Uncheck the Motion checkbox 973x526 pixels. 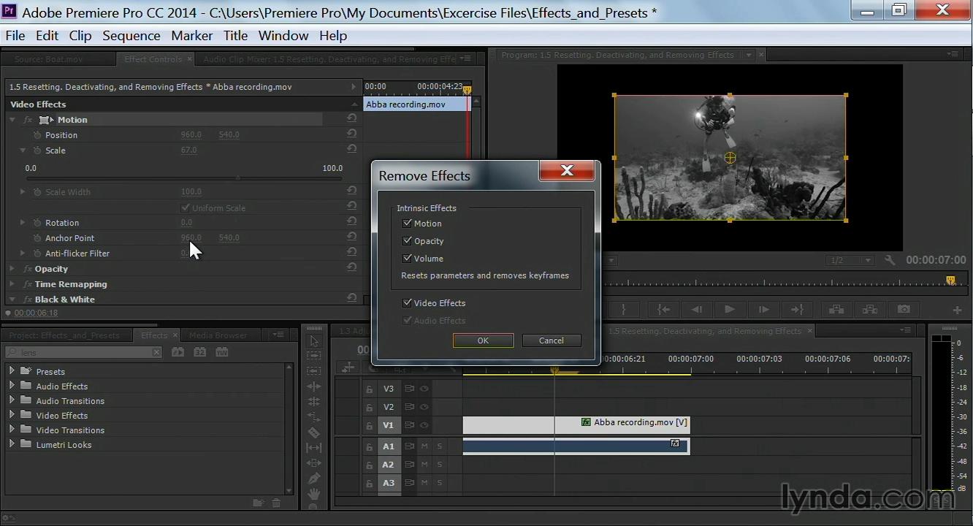tap(408, 224)
